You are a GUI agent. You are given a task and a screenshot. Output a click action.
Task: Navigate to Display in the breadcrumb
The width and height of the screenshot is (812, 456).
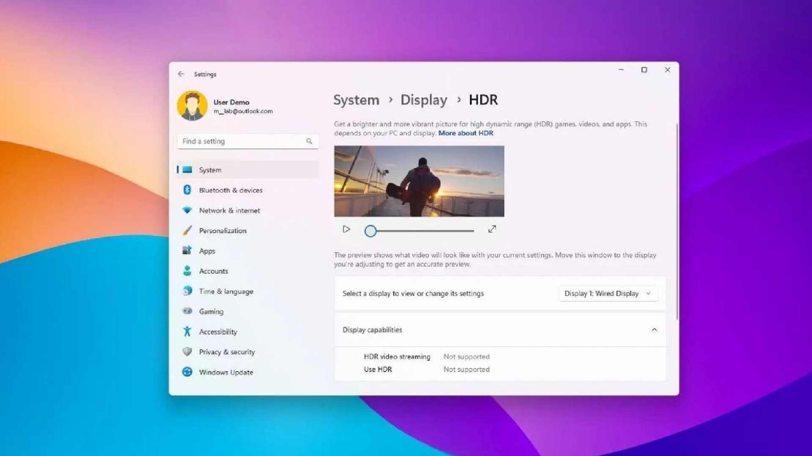pyautogui.click(x=423, y=100)
